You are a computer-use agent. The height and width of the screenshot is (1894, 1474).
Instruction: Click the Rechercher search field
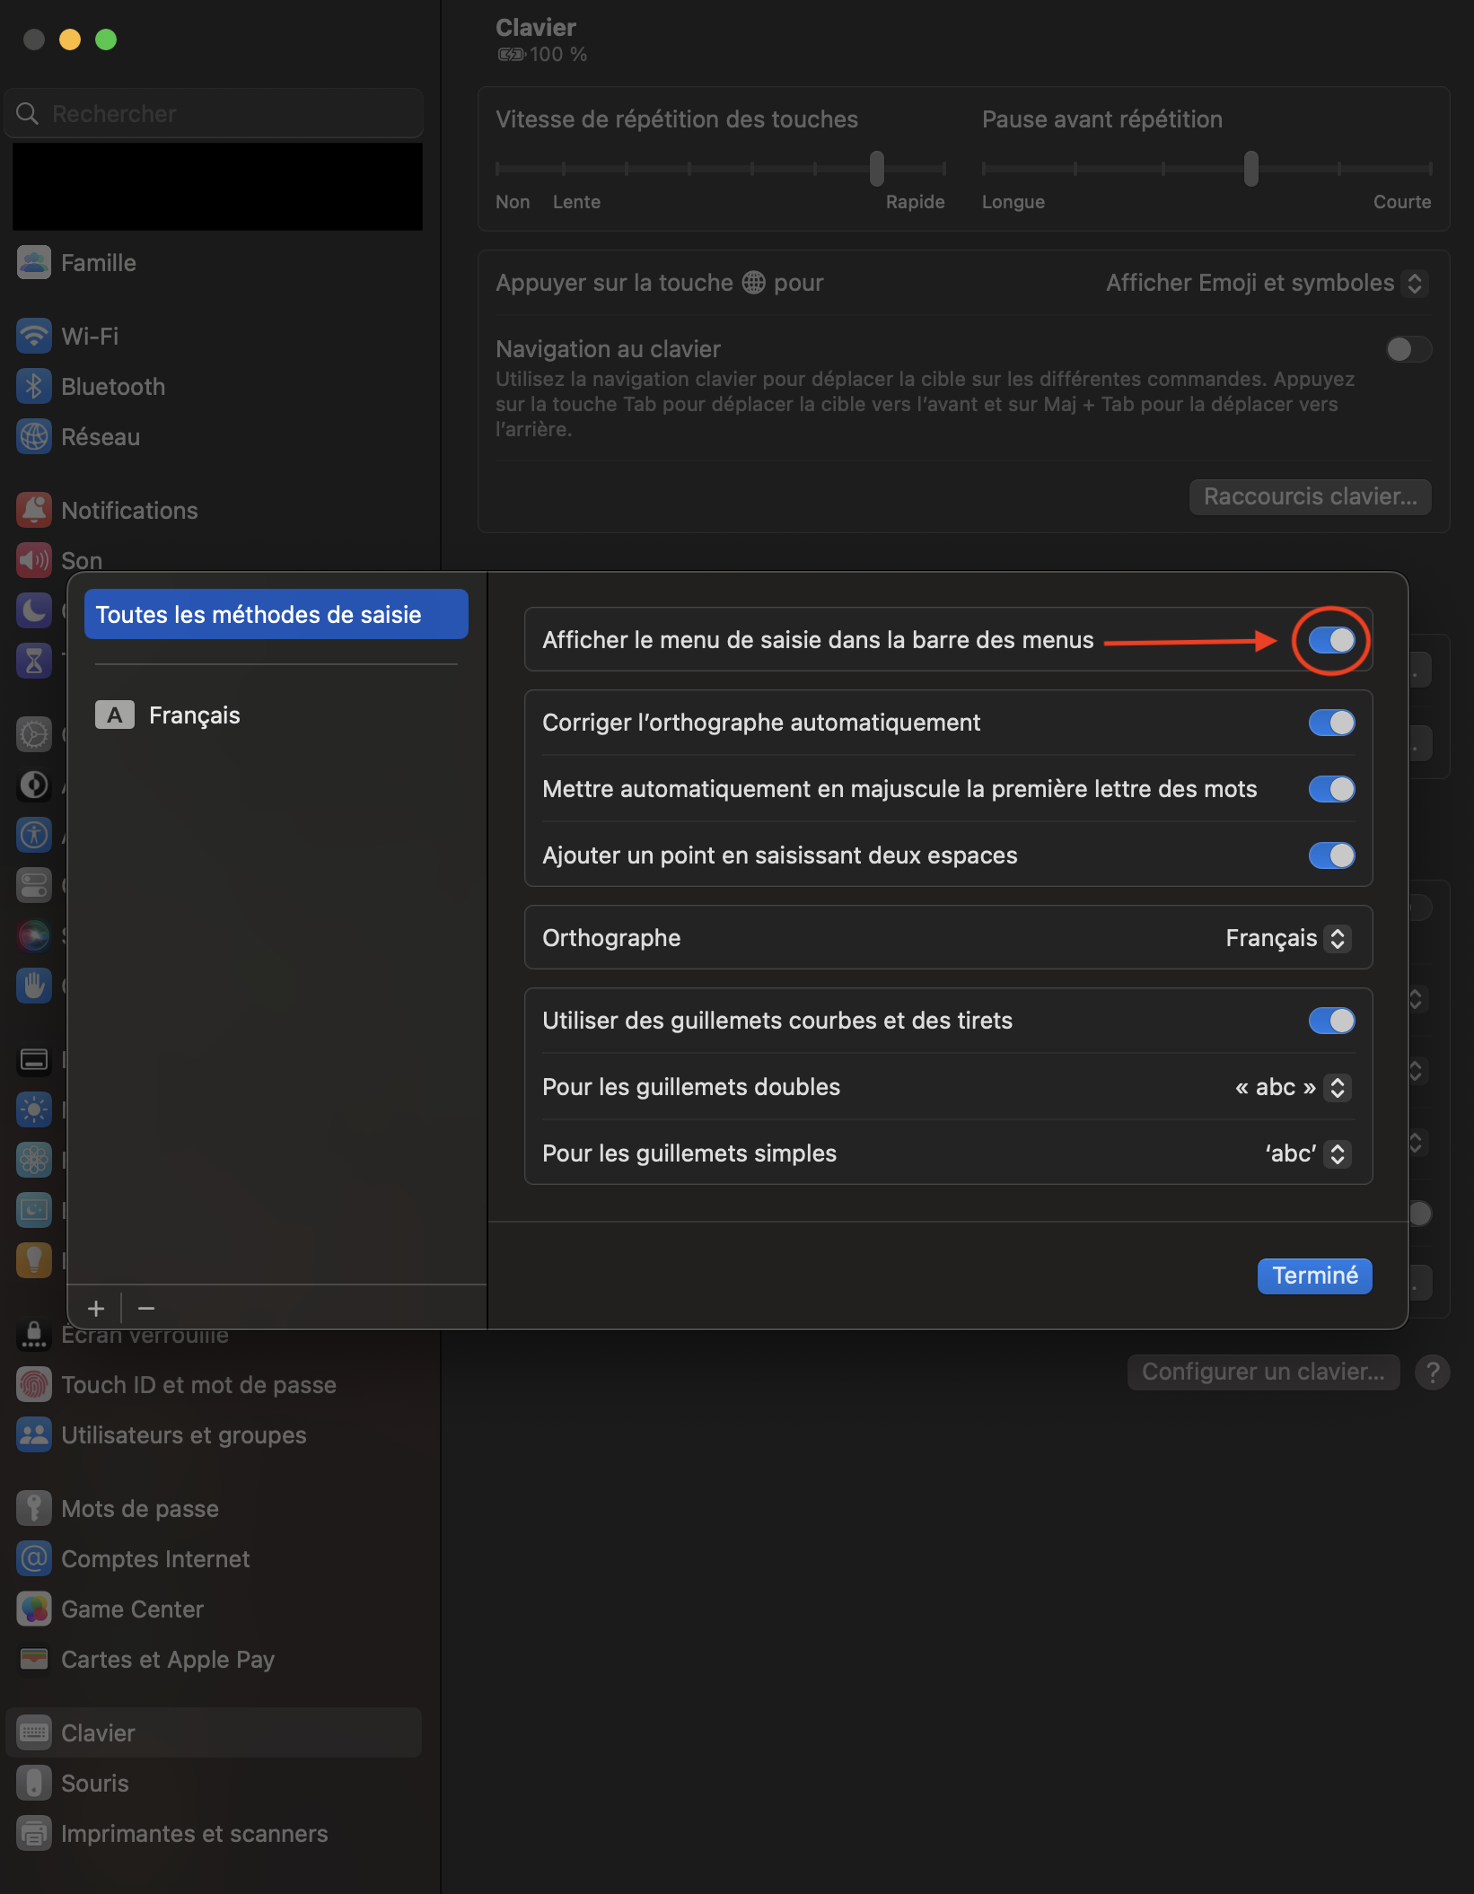pos(215,114)
